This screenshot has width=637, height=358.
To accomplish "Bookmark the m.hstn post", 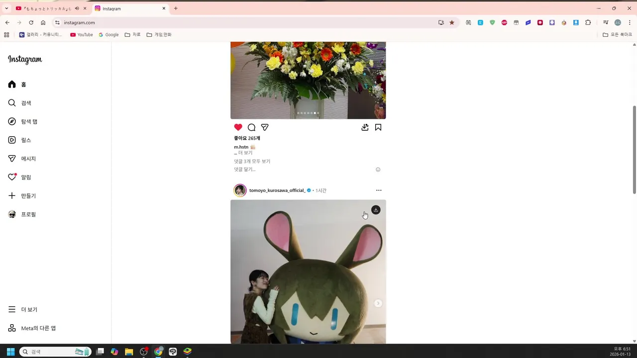I will click(378, 127).
